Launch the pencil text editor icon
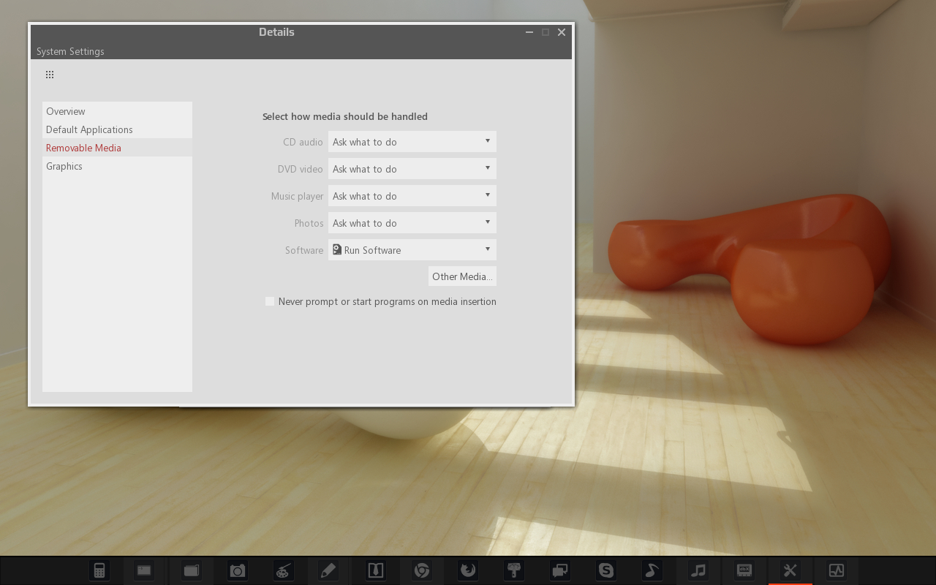Image resolution: width=936 pixels, height=585 pixels. click(x=328, y=570)
